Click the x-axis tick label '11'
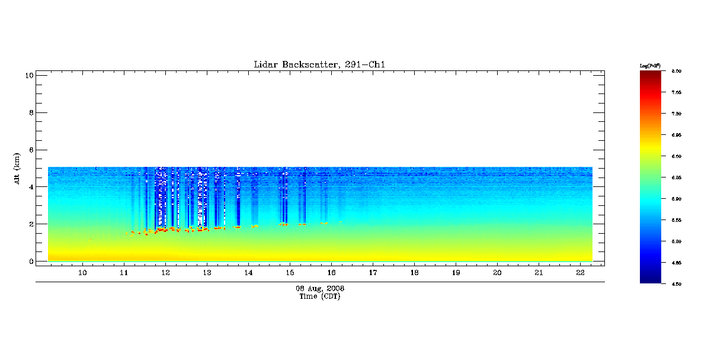The height and width of the screenshot is (355, 711). [x=124, y=272]
